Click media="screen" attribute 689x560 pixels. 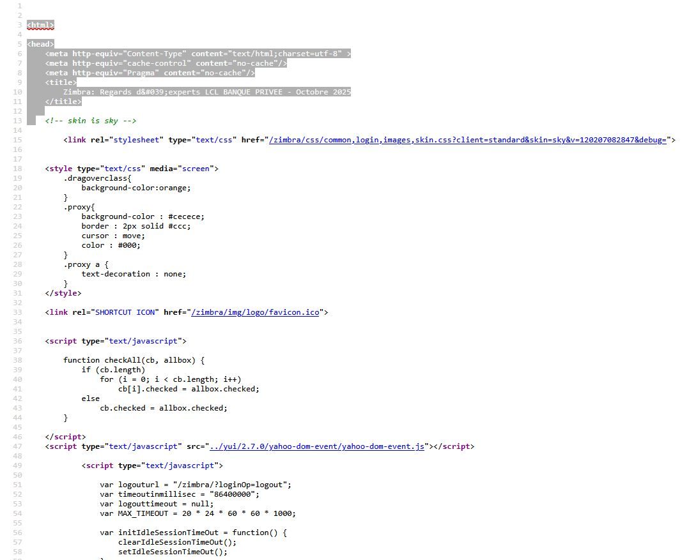182,169
